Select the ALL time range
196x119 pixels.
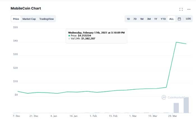171,19
